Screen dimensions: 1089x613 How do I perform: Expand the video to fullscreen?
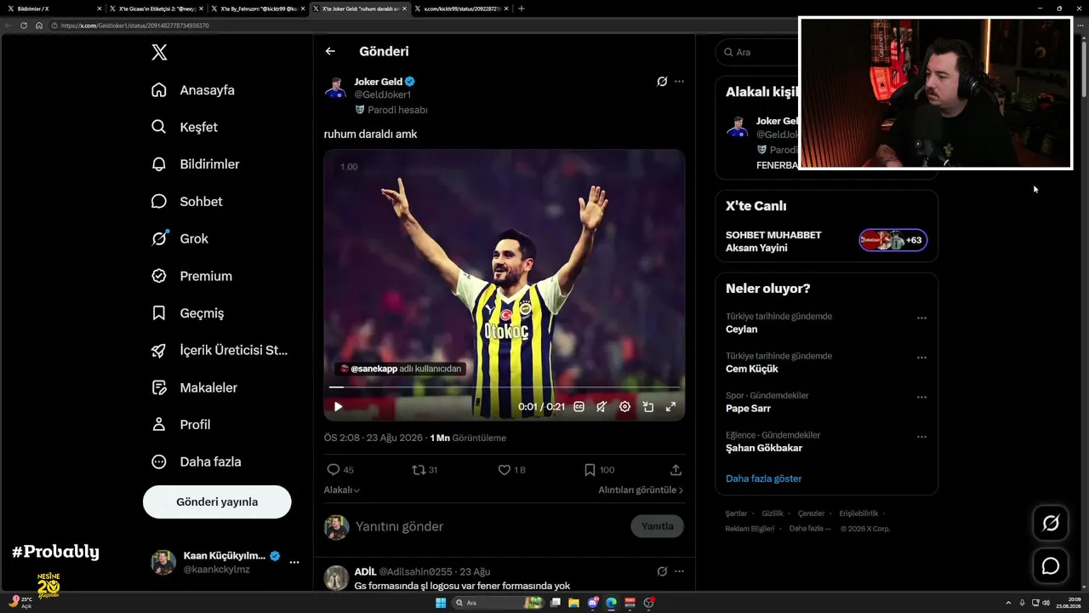point(670,407)
